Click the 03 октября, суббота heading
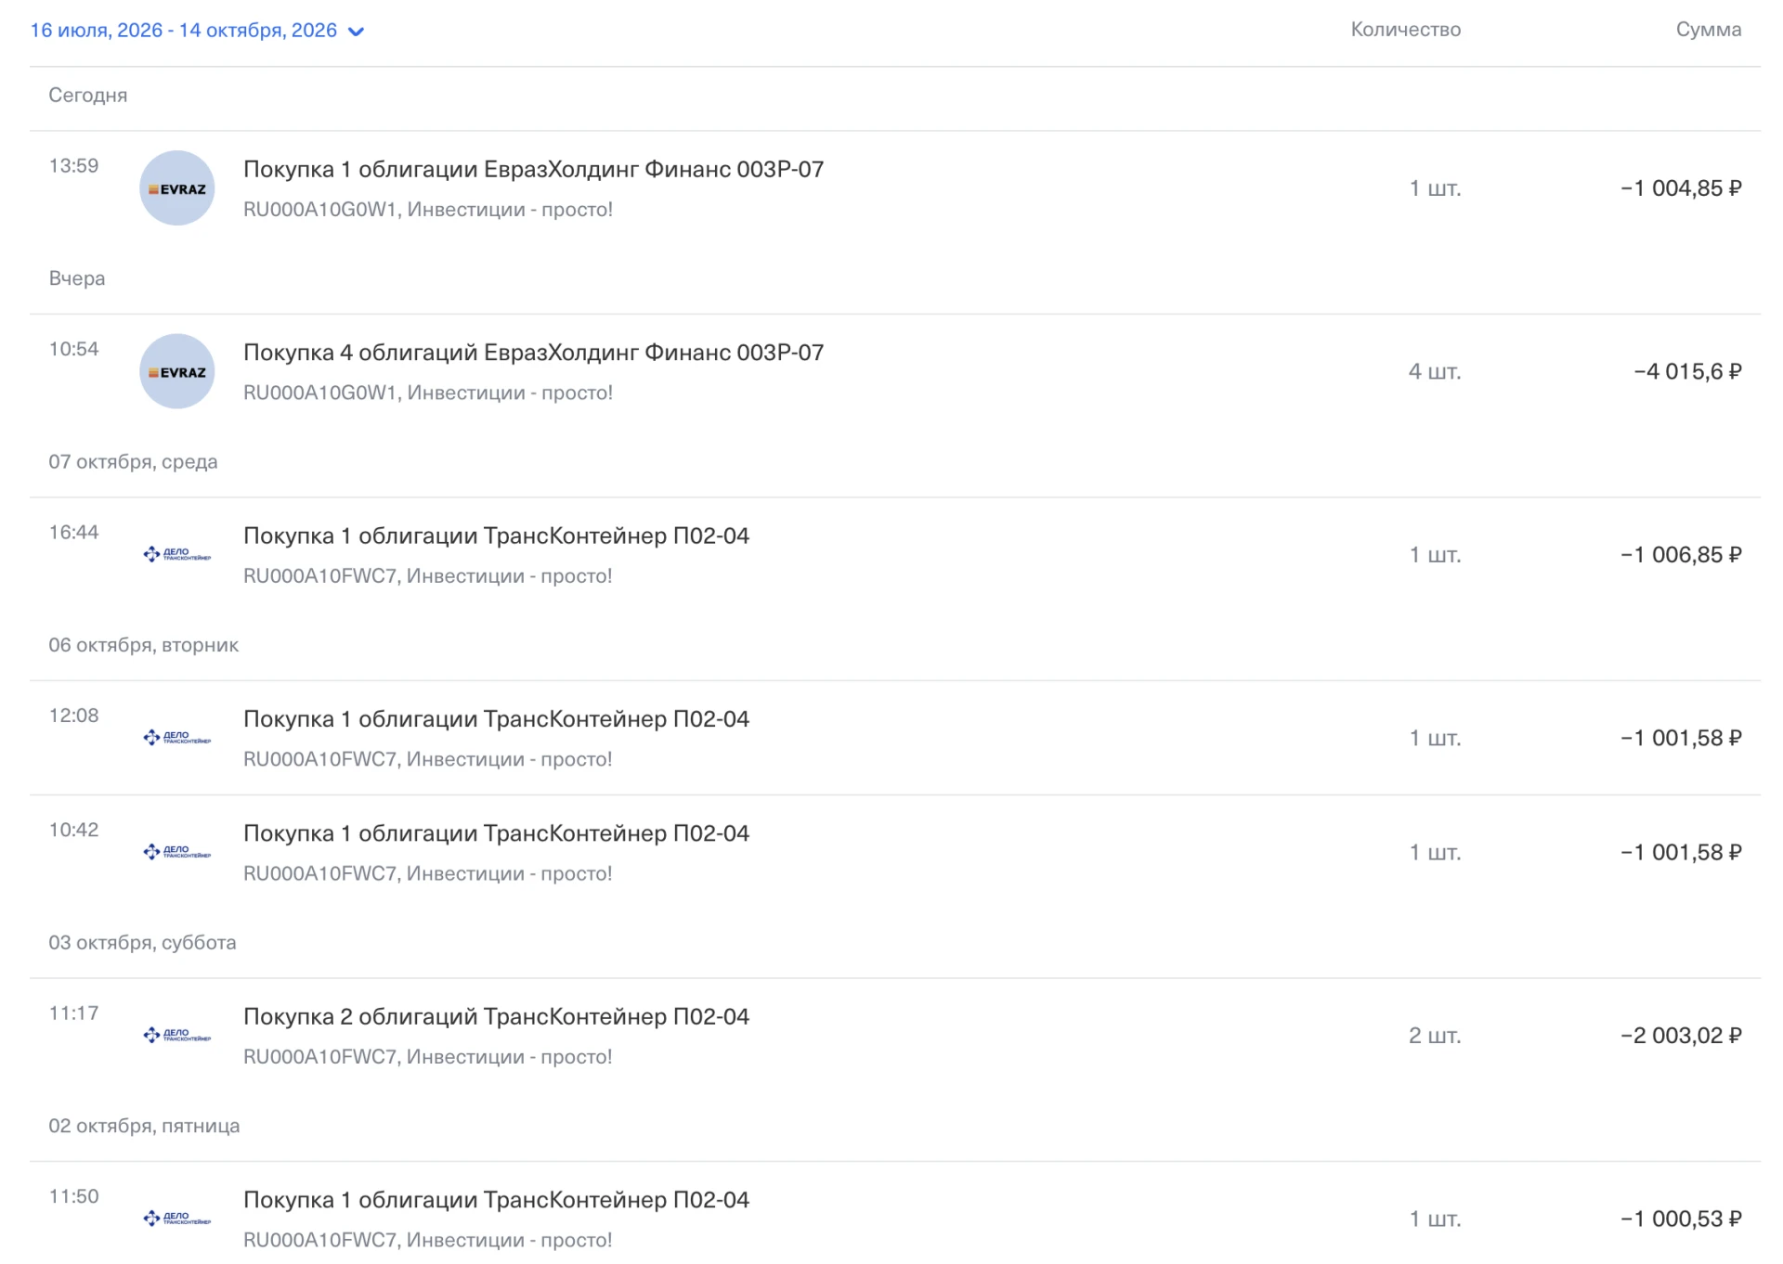Screen dimensions: 1783x1264 pyautogui.click(x=142, y=943)
